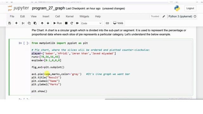
Task: Restart kernel and run all cells icon
Action: point(77,23)
